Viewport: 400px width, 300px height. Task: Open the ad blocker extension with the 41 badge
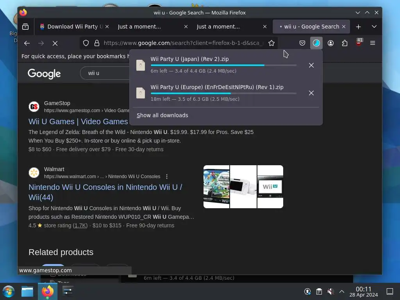tap(359, 42)
